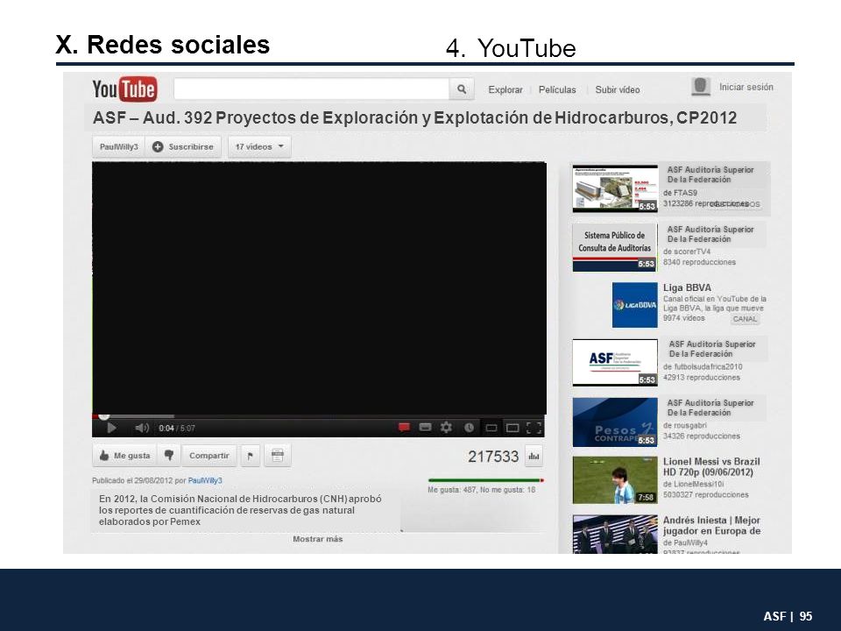
Task: Click the magnifier search button
Action: pos(462,89)
